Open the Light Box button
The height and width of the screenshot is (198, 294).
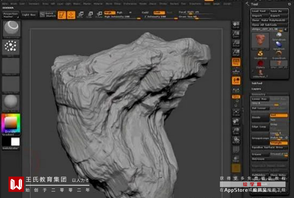pyautogui.click(x=29, y=15)
